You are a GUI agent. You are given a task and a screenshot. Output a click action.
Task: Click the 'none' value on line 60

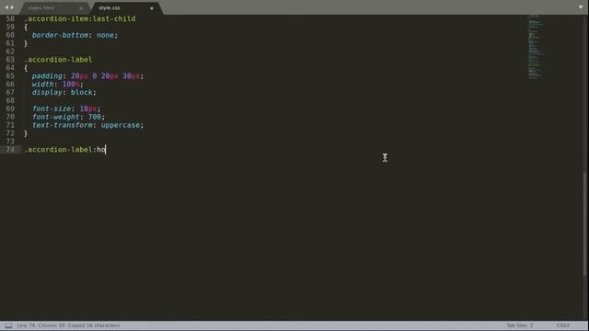105,35
